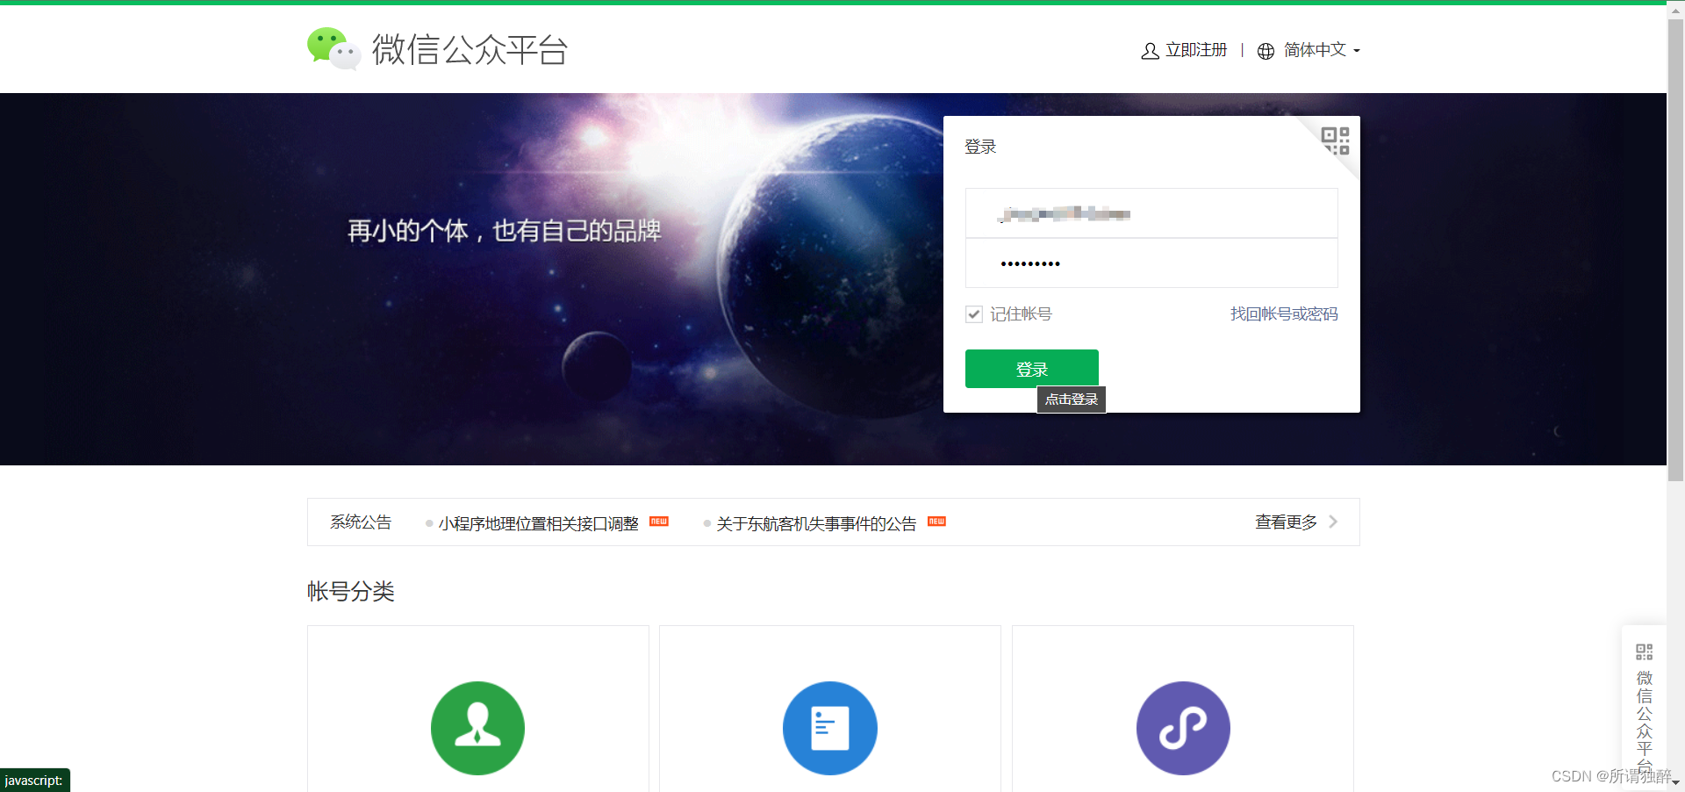Image resolution: width=1685 pixels, height=792 pixels.
Task: Click the floating QR code sidebar icon
Action: (x=1644, y=652)
